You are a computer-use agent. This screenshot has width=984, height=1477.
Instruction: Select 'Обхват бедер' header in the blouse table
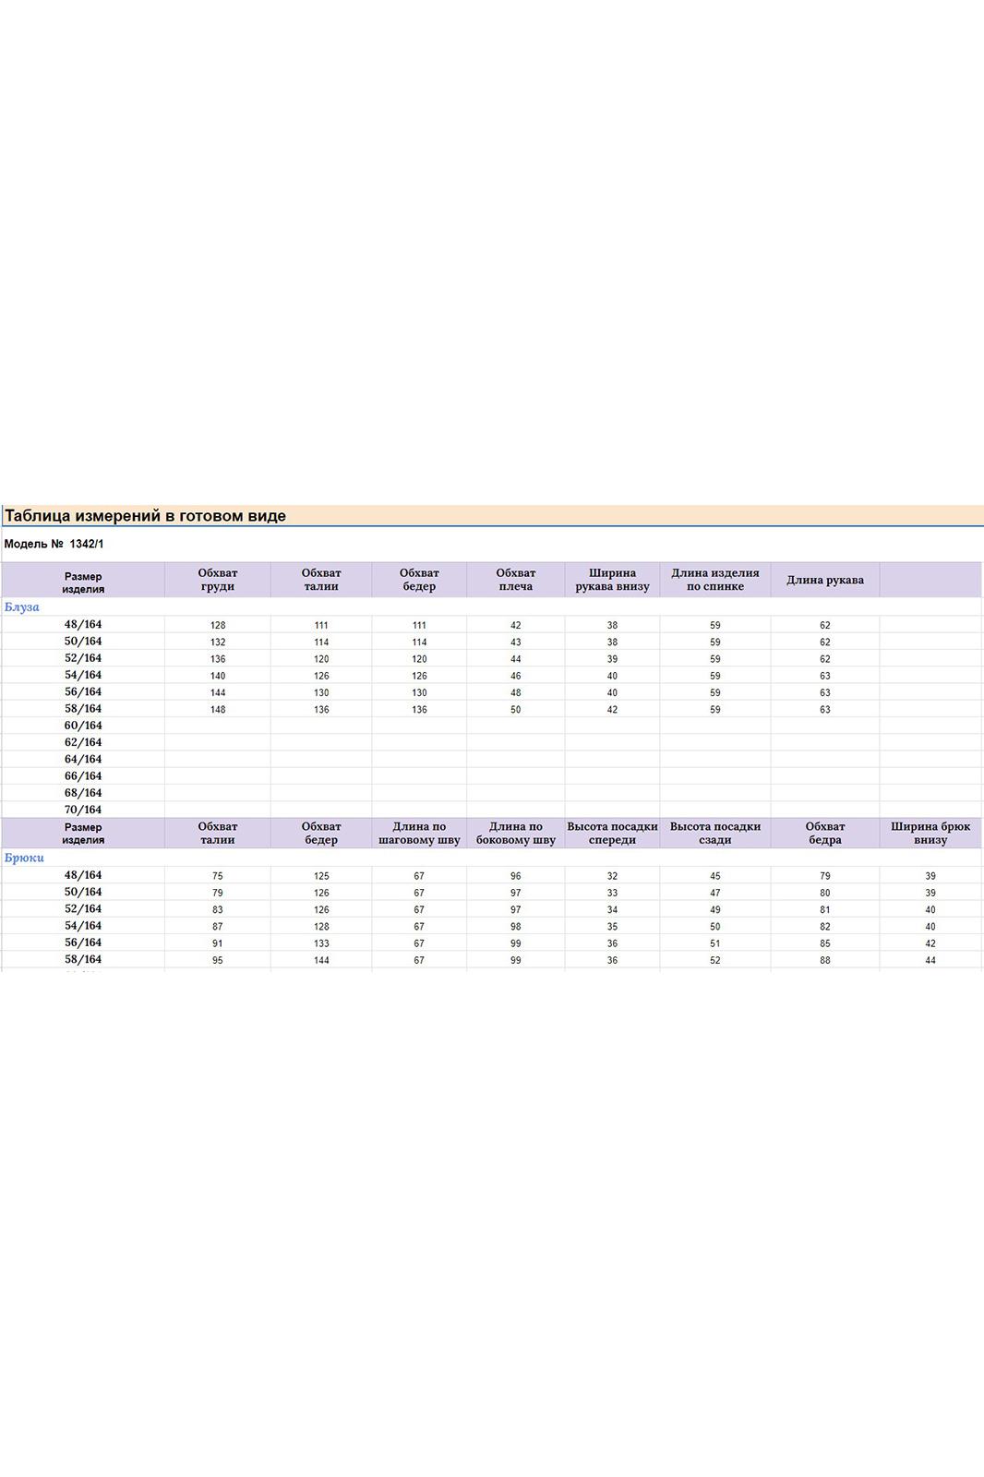419,580
